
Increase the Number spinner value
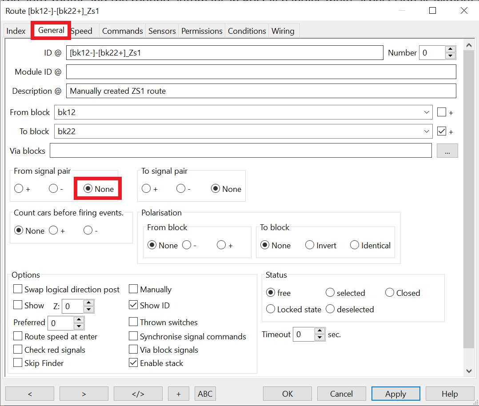451,49
